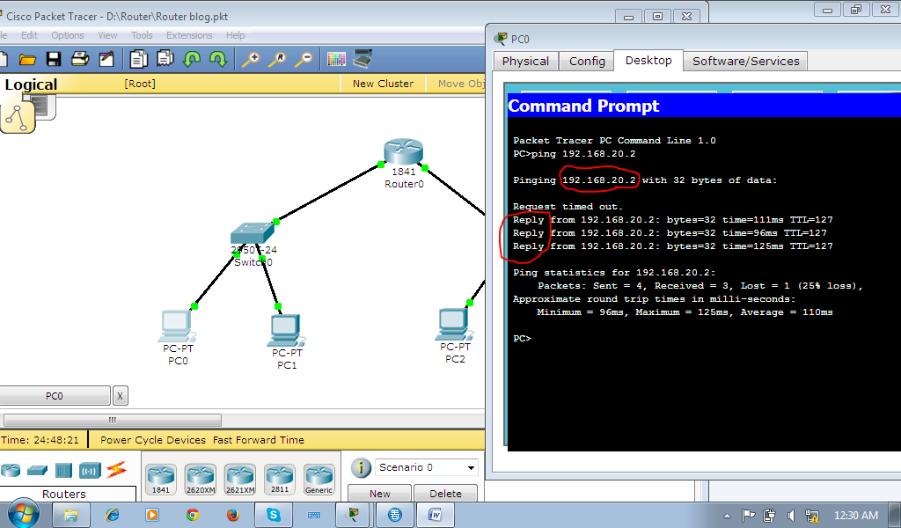
Task: Copy selected objects with the Copy icon
Action: (138, 59)
